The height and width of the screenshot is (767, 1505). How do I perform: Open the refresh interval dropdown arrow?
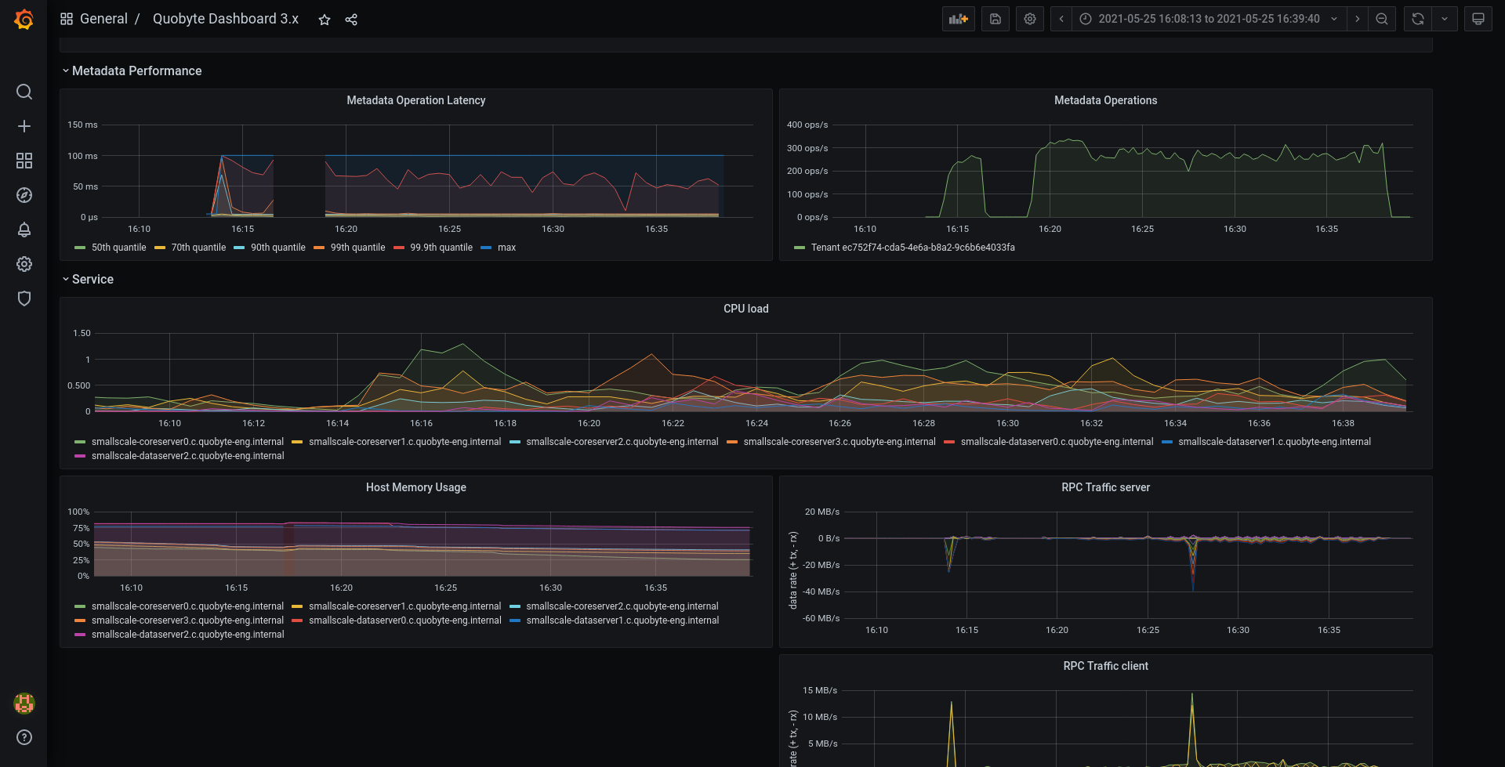tap(1445, 19)
